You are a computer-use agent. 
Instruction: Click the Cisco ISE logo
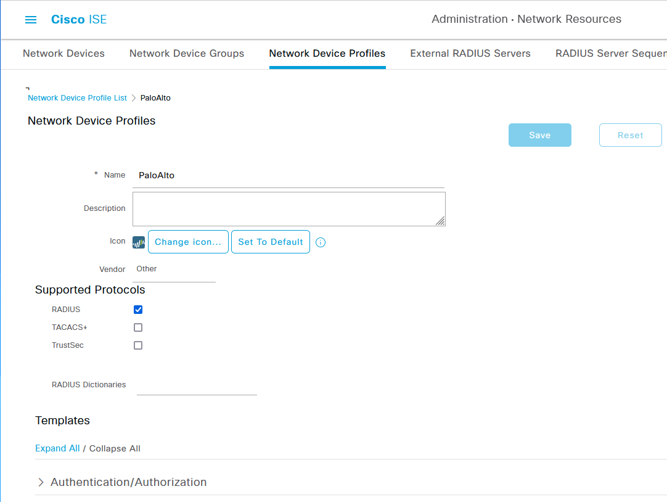pos(79,20)
